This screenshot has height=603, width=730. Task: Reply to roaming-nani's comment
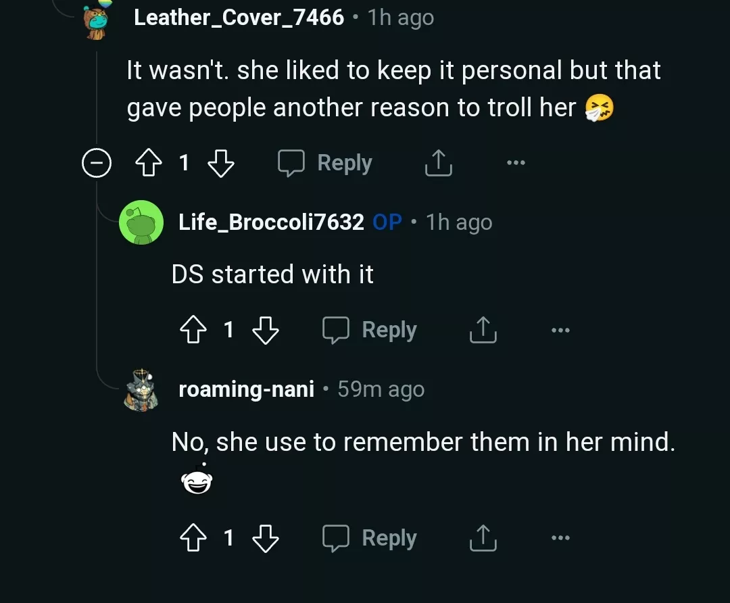tap(370, 538)
